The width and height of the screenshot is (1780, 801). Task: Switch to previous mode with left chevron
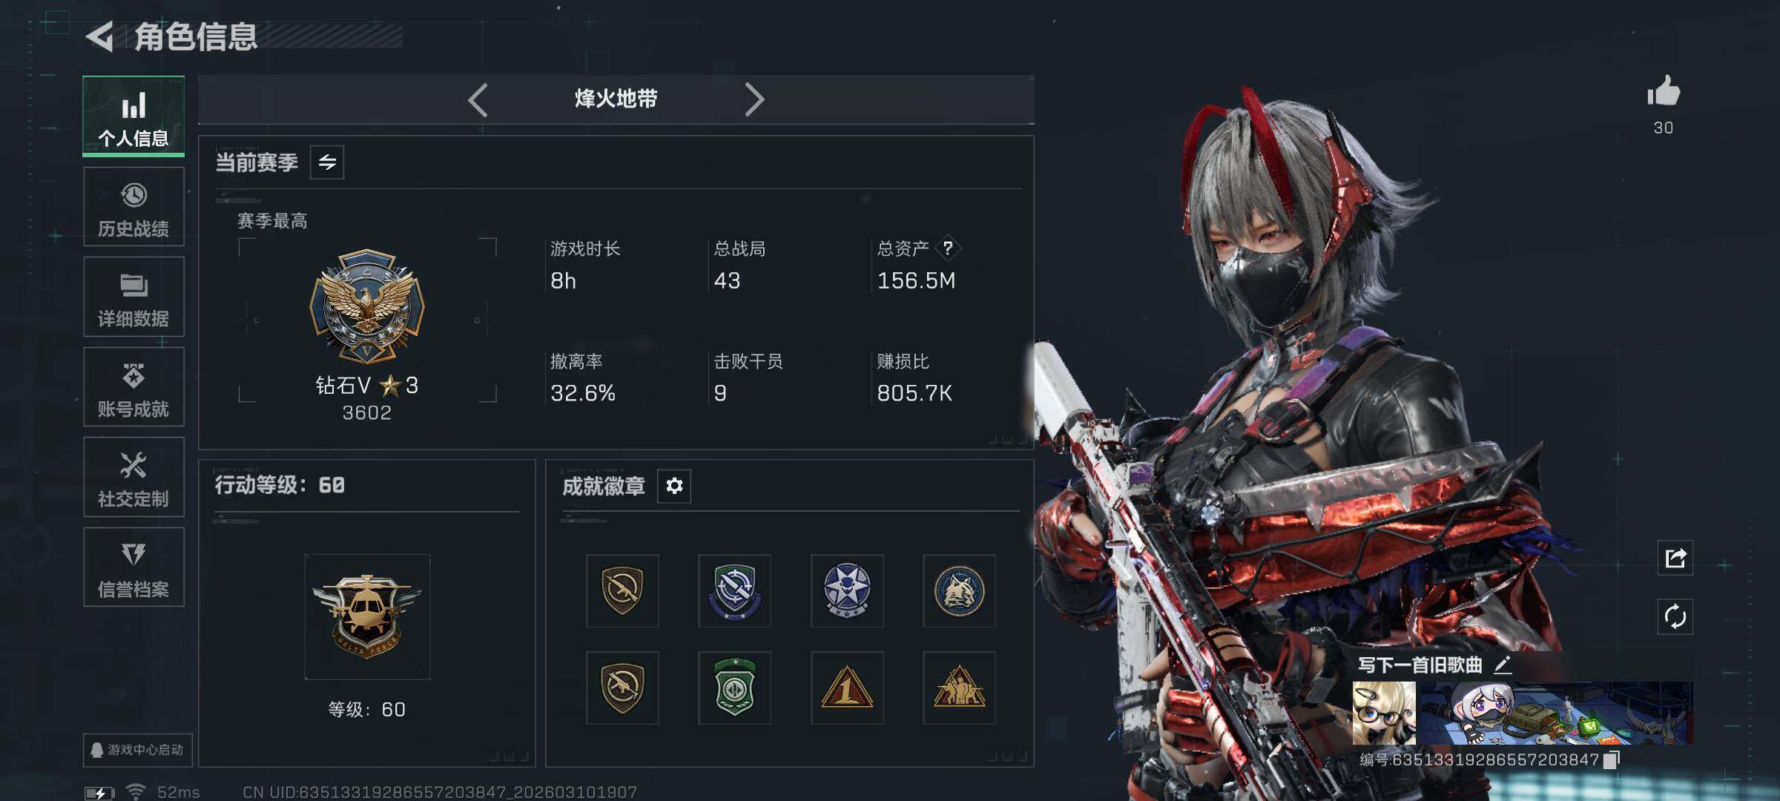478,99
